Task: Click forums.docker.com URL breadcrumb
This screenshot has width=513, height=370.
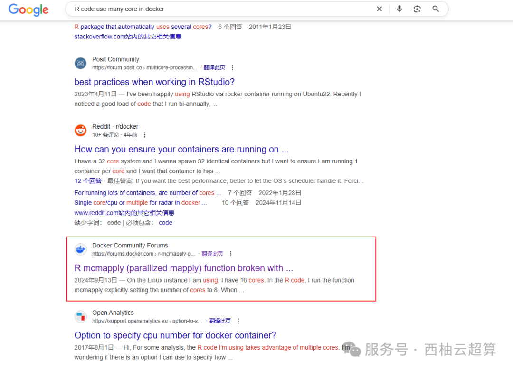Action: click(x=143, y=254)
